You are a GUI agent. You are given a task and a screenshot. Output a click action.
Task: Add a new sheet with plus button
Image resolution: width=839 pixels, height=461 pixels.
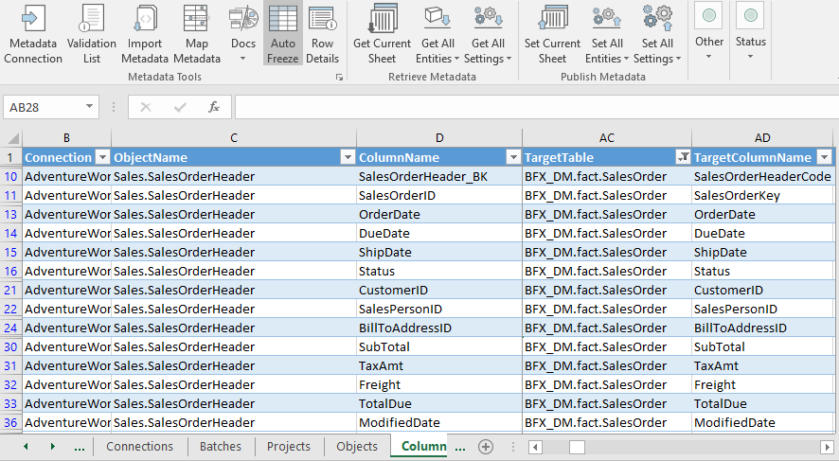(x=486, y=447)
